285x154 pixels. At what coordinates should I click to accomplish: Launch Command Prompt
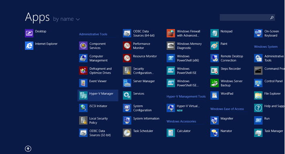point(269,70)
